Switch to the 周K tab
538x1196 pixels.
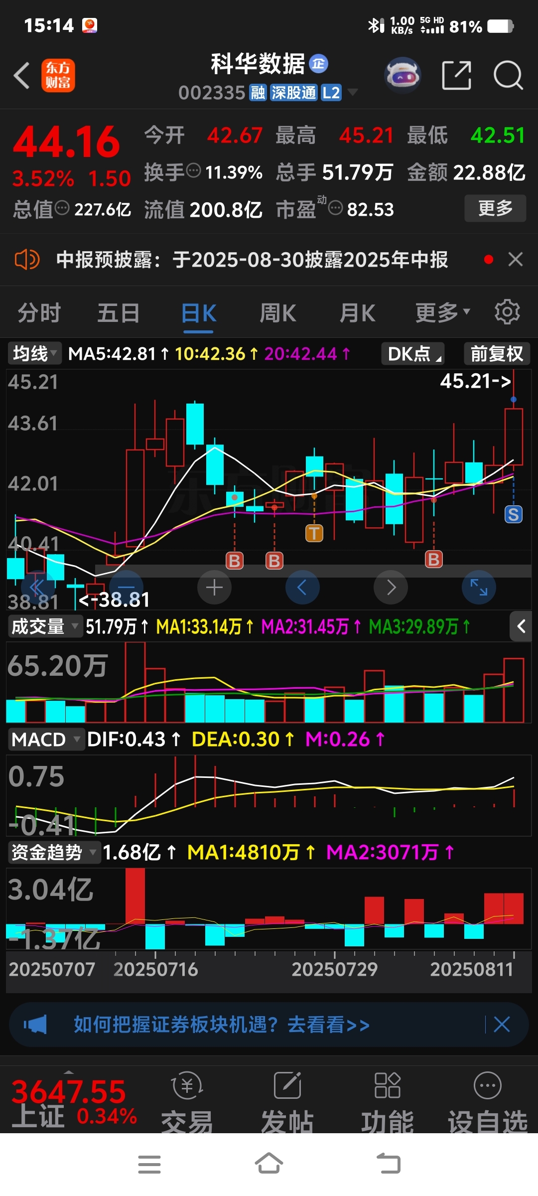pyautogui.click(x=278, y=313)
